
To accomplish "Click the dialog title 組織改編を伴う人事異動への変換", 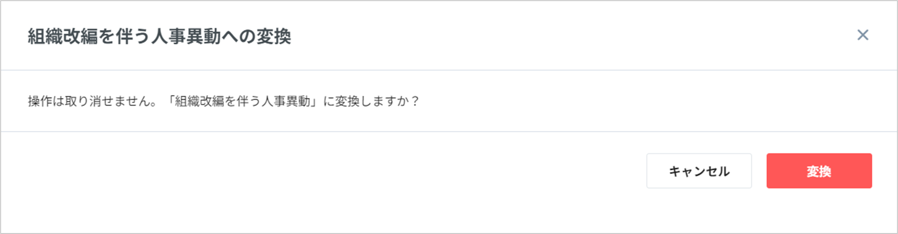I will tap(159, 36).
